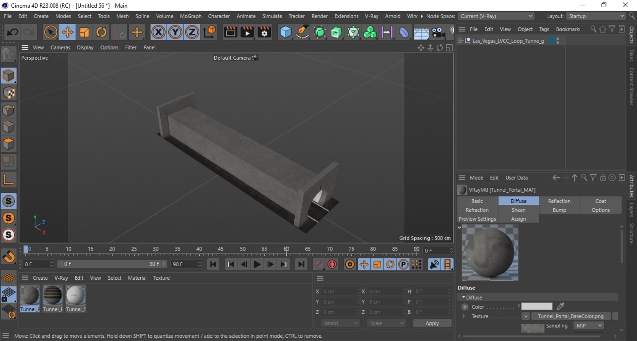Viewport: 637px width, 341px height.
Task: Click the Diffuse color swatch
Action: click(x=536, y=307)
